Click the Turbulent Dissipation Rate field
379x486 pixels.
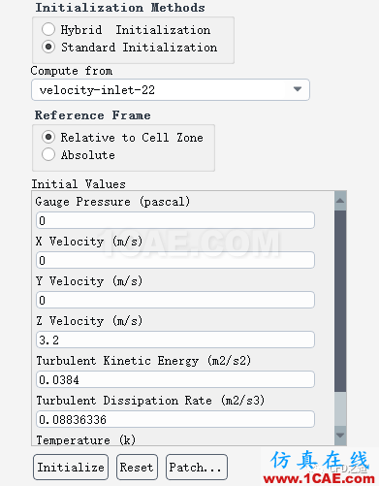point(175,419)
